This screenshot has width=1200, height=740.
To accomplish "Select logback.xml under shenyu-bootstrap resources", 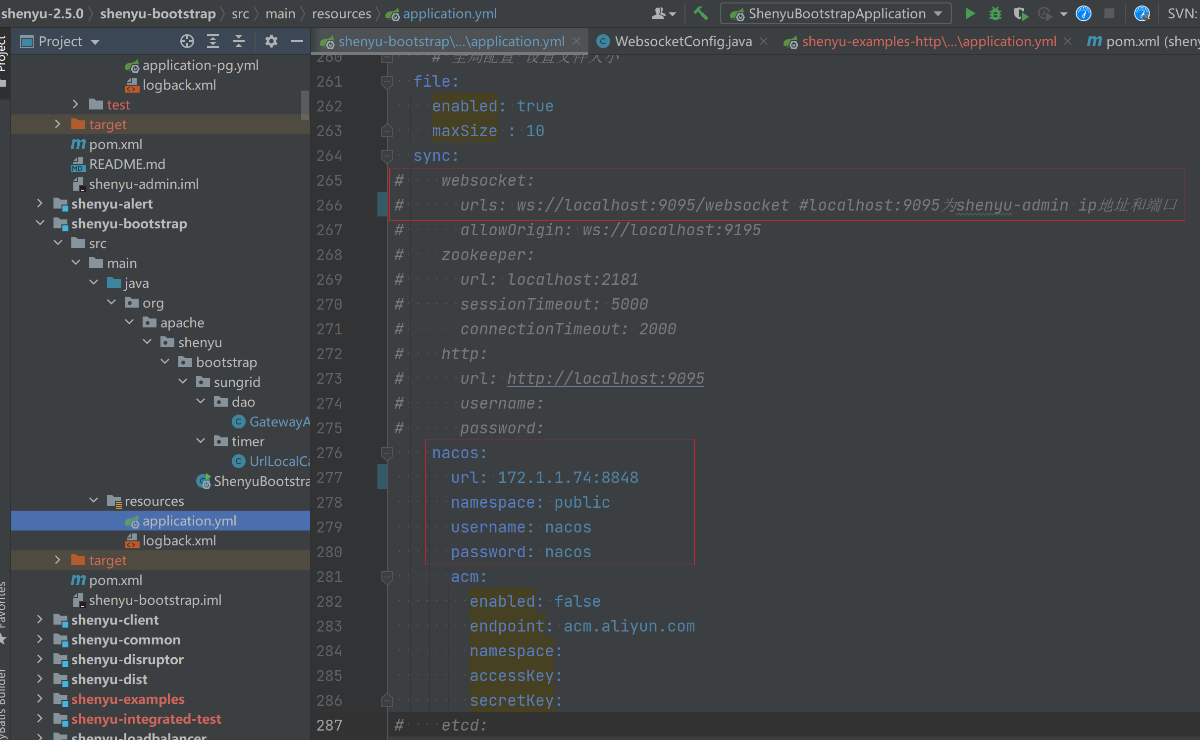I will coord(179,540).
